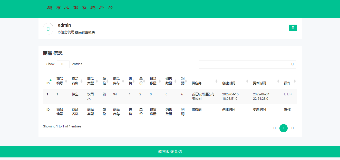Click the search icon inside the search box
The width and height of the screenshot is (340, 160).
point(293,64)
